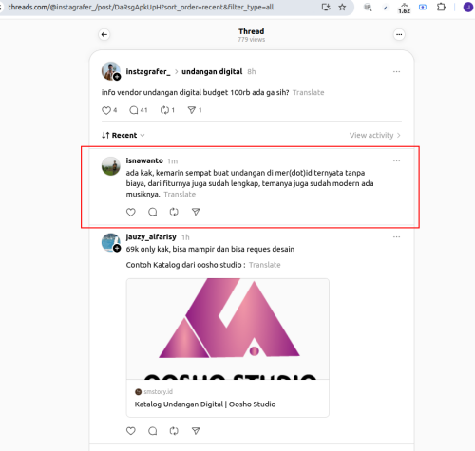Open the search-in-page toolbar icon
The image size is (475, 451).
(x=368, y=7)
